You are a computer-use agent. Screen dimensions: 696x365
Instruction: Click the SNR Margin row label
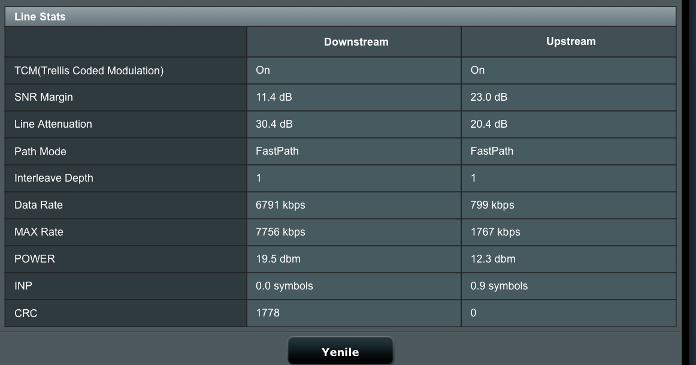point(43,97)
